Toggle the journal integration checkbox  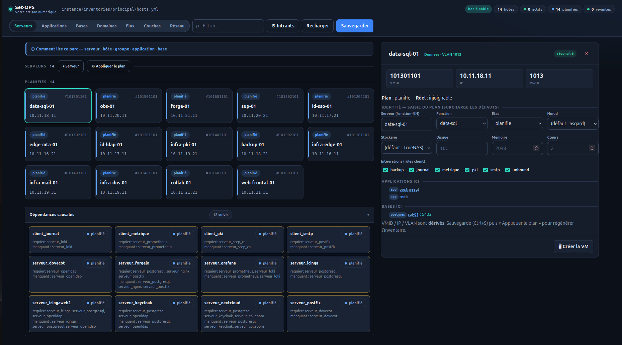[x=412, y=170]
